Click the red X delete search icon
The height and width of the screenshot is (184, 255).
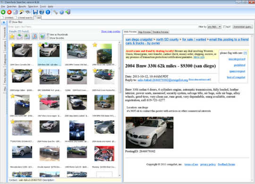[9, 12]
